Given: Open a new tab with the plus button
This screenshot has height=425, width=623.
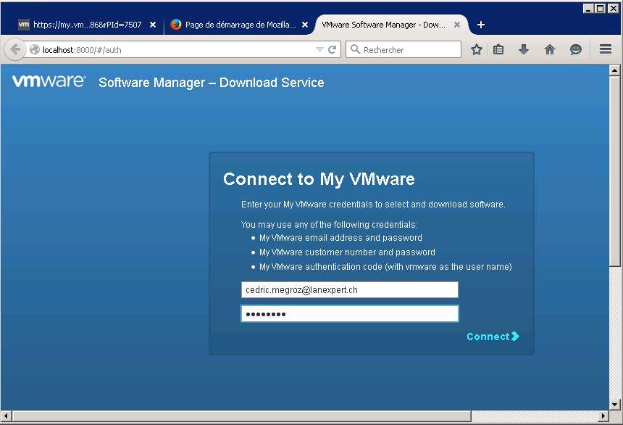Looking at the screenshot, I should pos(481,25).
